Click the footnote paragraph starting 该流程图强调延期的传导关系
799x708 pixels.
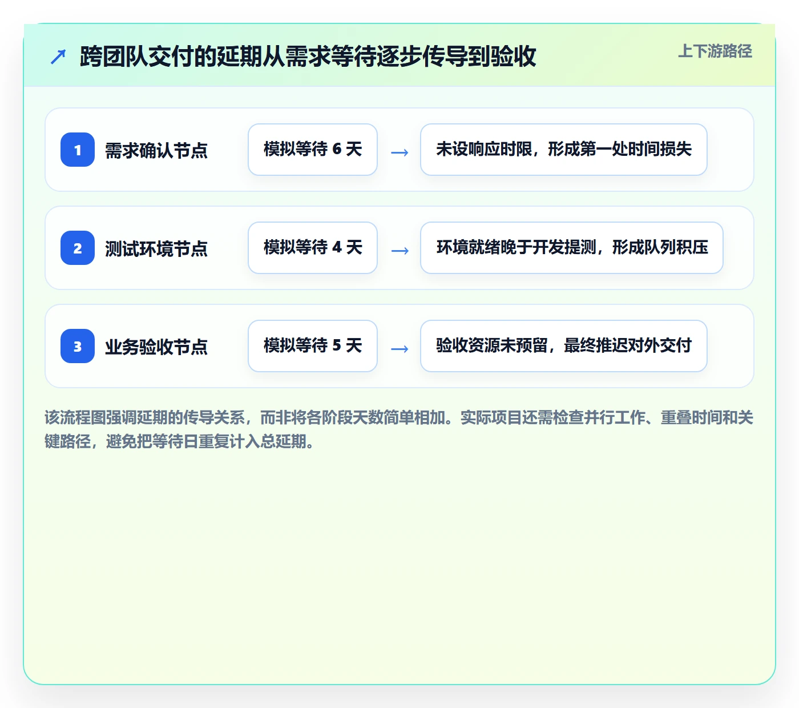[399, 429]
